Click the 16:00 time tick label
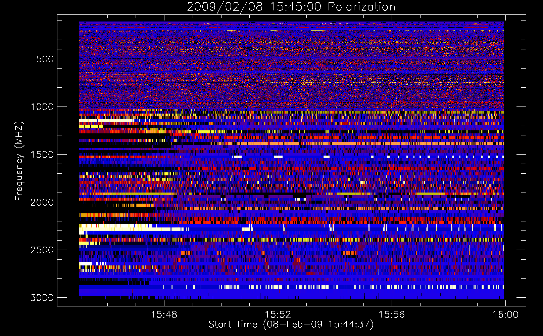This screenshot has height=336, width=543. click(x=505, y=315)
